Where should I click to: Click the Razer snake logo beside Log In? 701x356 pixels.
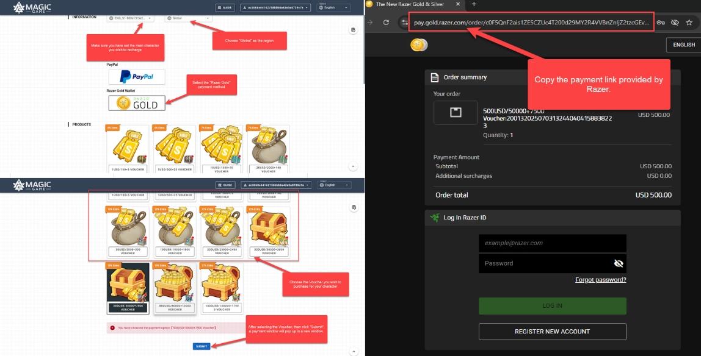[x=435, y=218]
